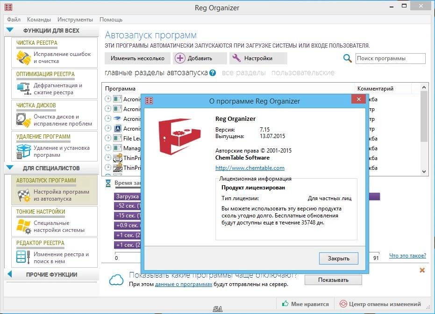The image size is (435, 314).
Task: Click the clock icon on first Acronis row
Action: pos(108,99)
